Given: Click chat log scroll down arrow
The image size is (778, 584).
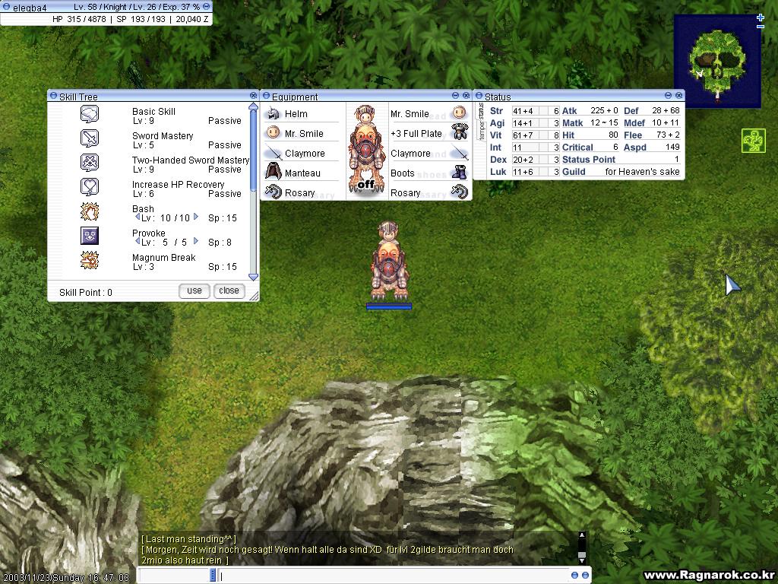Looking at the screenshot, I should [582, 560].
